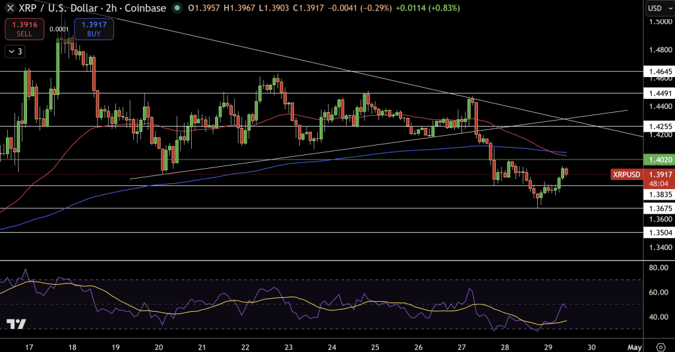Select the 1.3835 horizontal support line tag

[x=659, y=195]
